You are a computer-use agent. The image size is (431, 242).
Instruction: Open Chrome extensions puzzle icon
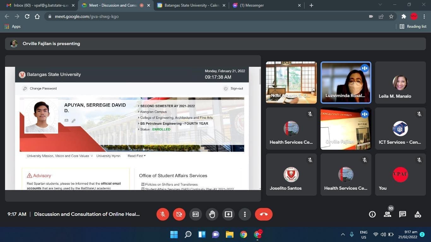(404, 16)
